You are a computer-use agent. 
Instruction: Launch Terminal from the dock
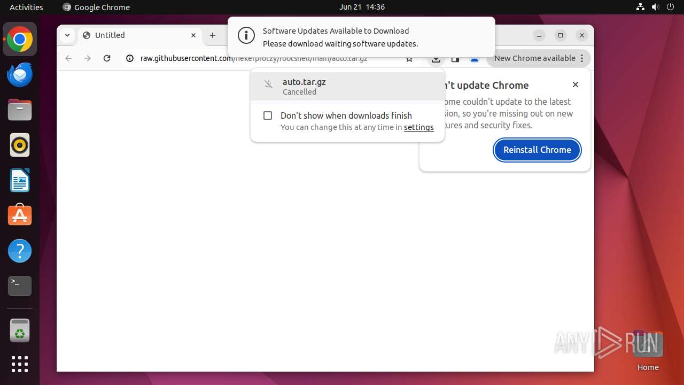(20, 286)
